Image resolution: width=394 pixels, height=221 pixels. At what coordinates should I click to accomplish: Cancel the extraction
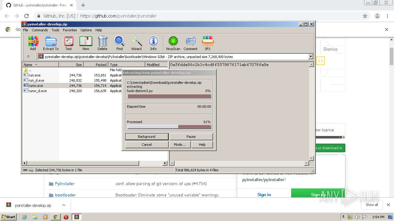coord(147,145)
